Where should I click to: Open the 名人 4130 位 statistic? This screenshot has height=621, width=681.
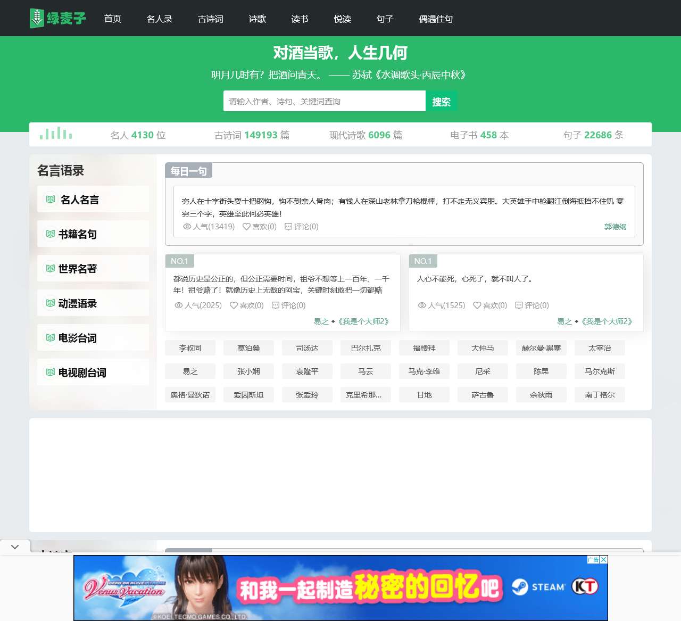[x=138, y=135]
